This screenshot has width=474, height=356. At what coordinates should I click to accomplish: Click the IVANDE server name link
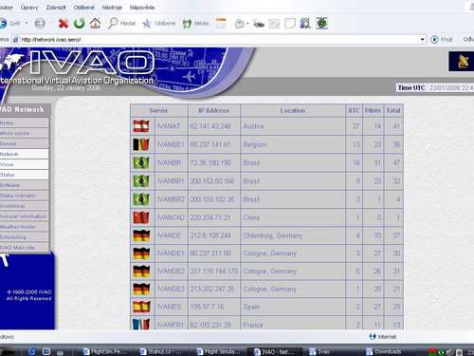coord(169,235)
